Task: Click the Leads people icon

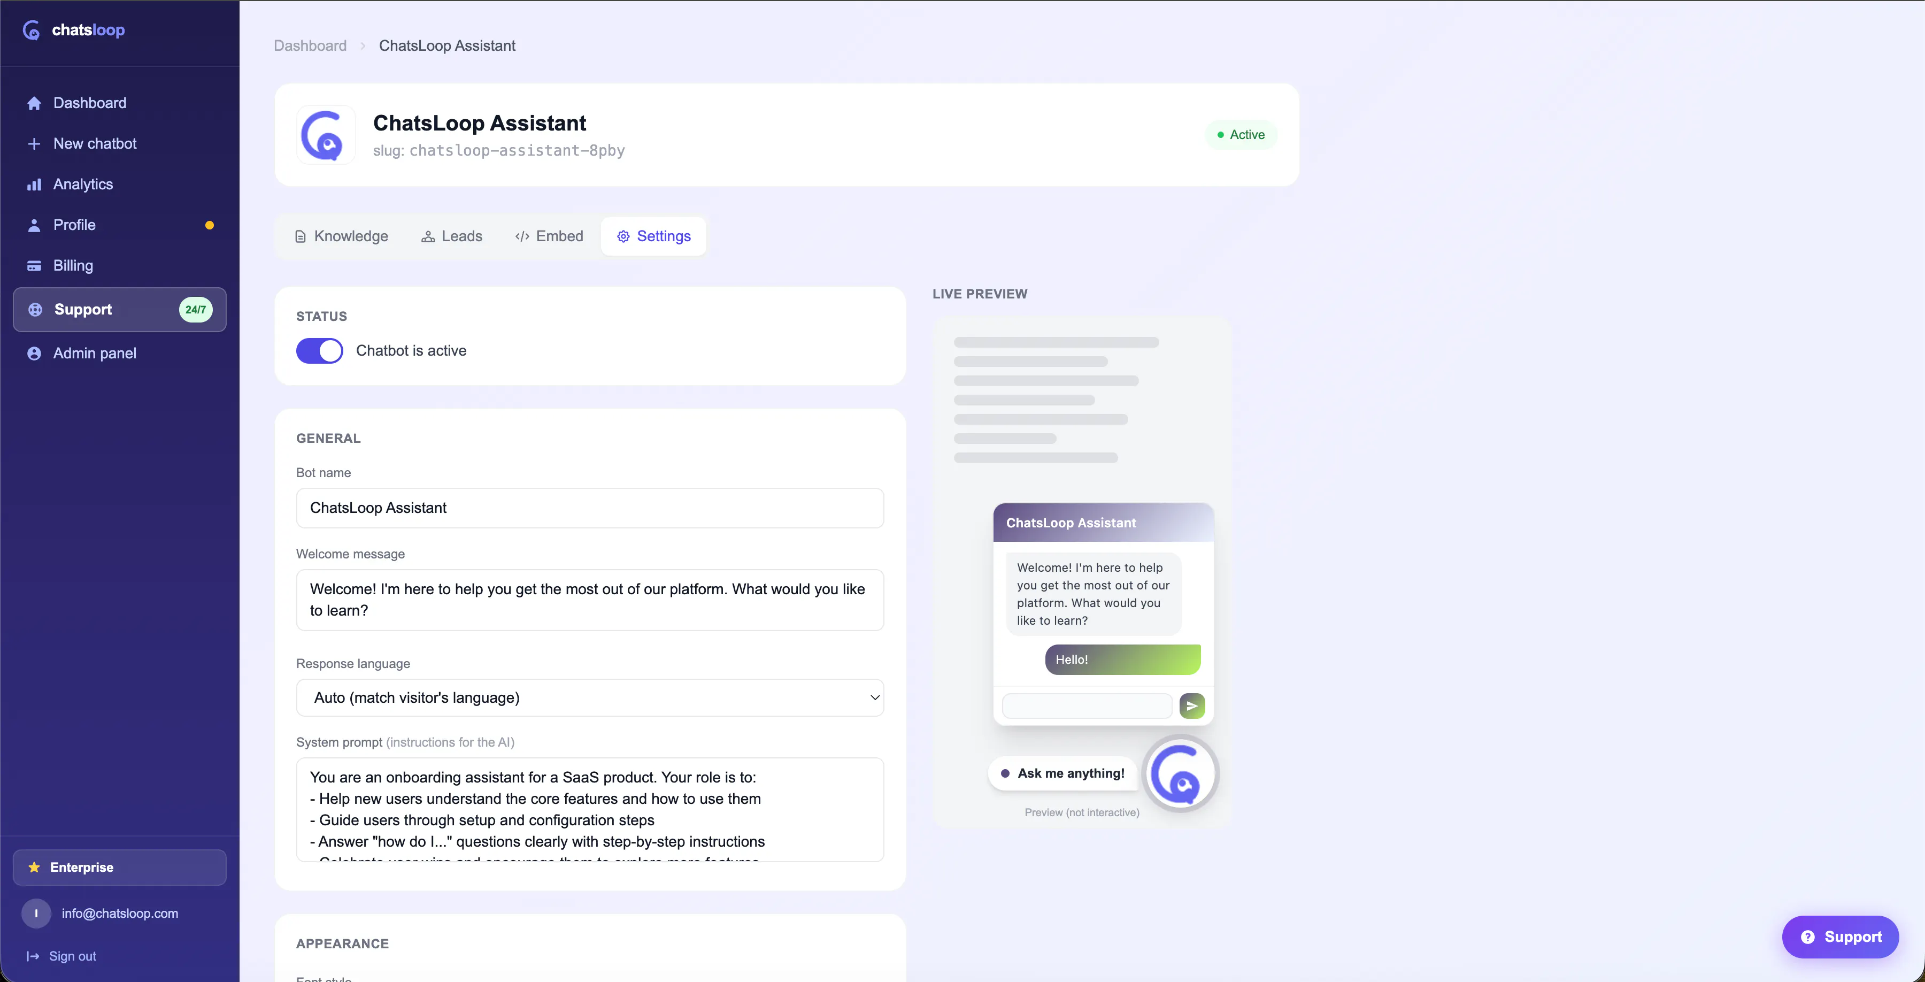Action: [x=428, y=237]
